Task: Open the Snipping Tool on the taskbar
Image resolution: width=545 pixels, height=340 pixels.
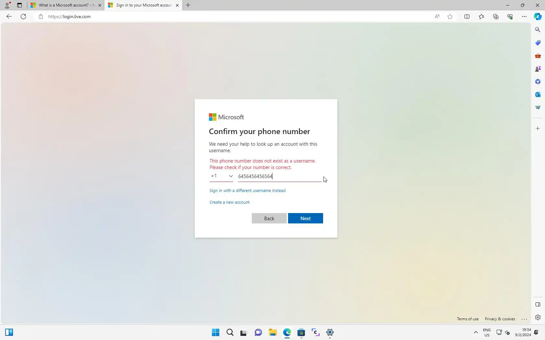Action: (x=316, y=332)
